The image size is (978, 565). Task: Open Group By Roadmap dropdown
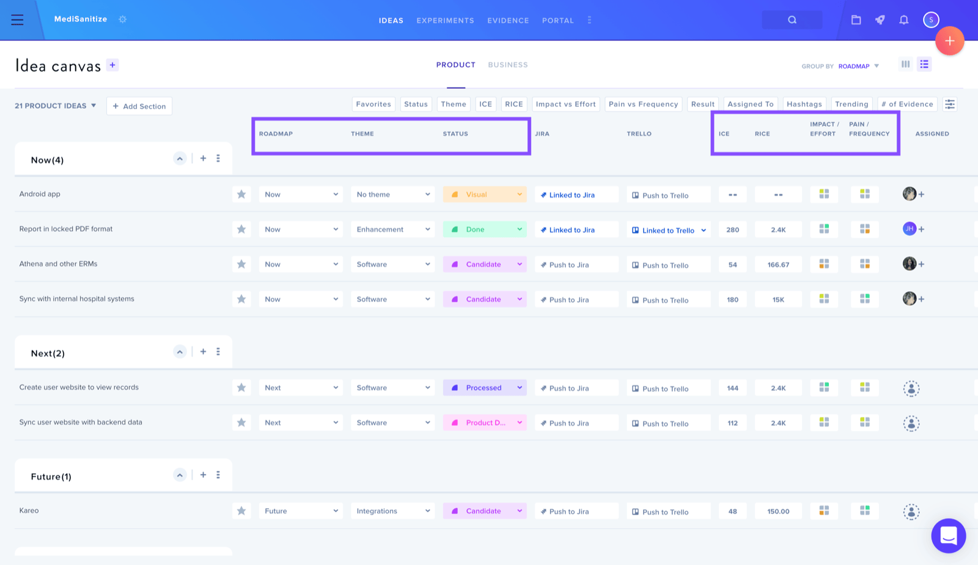pyautogui.click(x=858, y=66)
